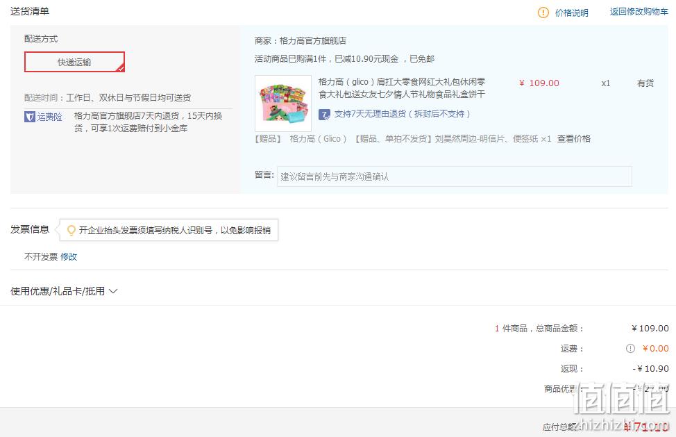
Task: Click 修改 to edit invoice info
Action: click(x=69, y=256)
